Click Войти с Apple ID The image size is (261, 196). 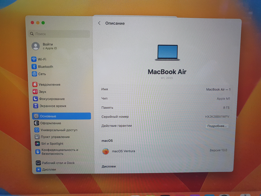click(48, 46)
